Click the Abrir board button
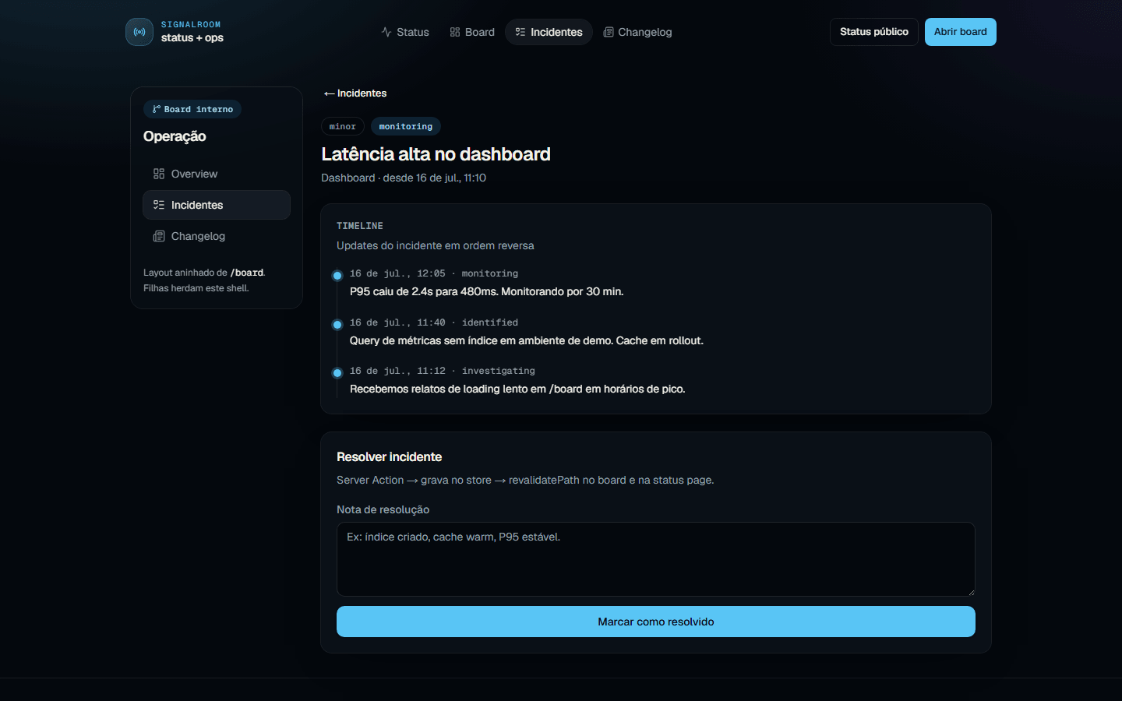Viewport: 1122px width, 701px height. pyautogui.click(x=961, y=32)
